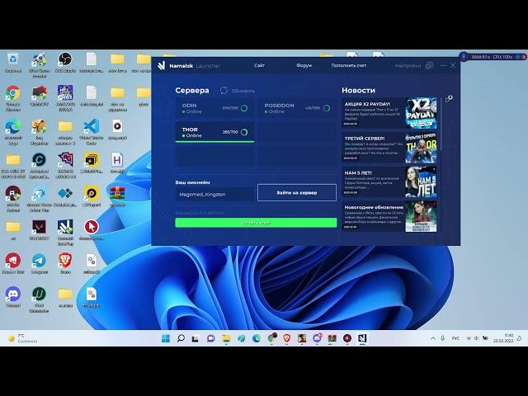The width and height of the screenshot is (528, 396).
Task: Switch to Namalsk Launcher taskbar icon
Action: 362,338
